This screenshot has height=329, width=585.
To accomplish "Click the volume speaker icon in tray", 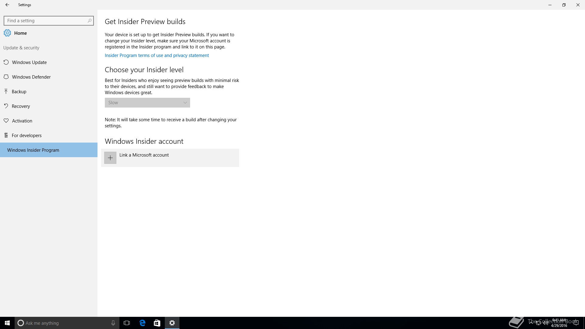I will click(546, 323).
